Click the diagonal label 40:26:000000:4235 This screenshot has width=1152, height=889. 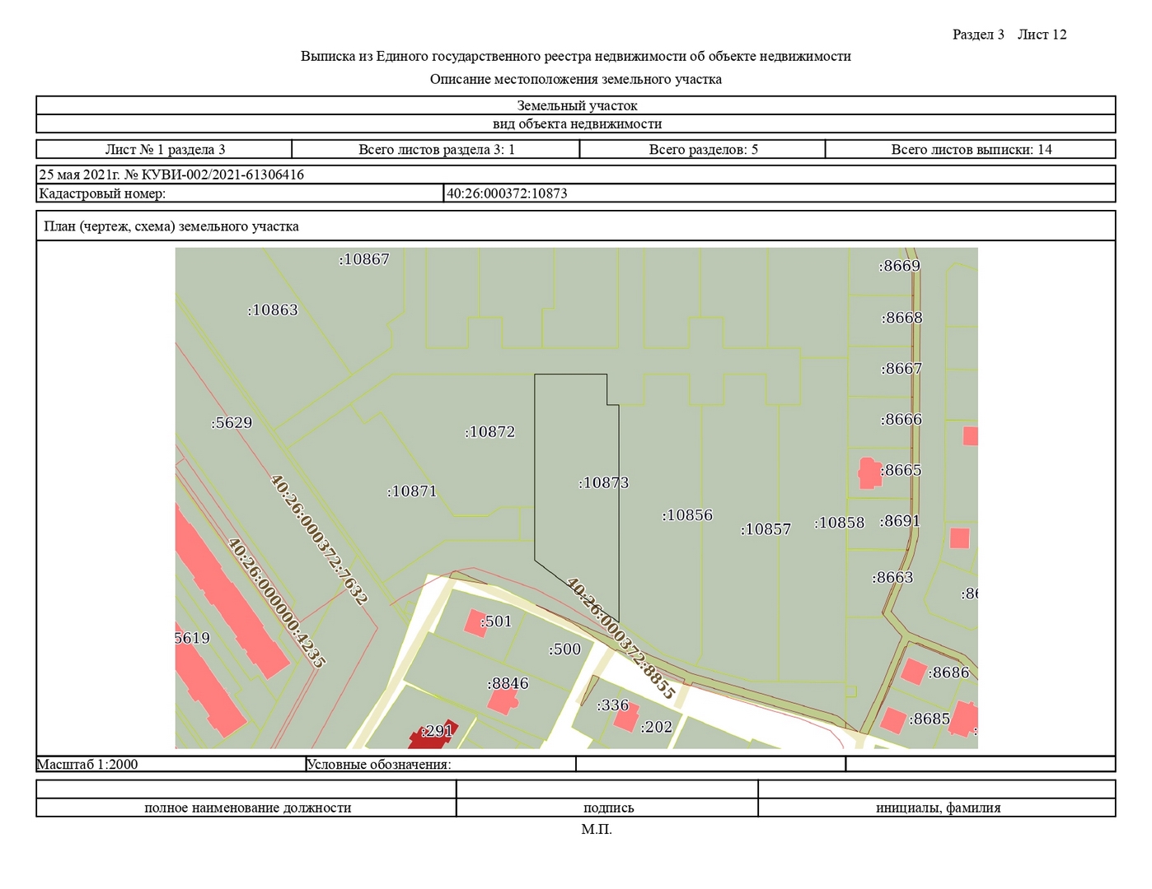click(x=276, y=602)
